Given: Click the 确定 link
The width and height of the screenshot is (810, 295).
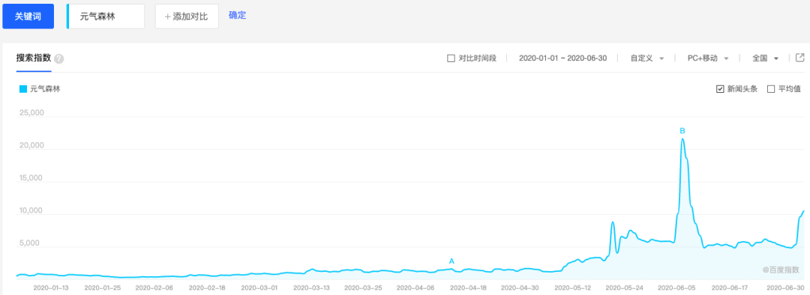Looking at the screenshot, I should tap(238, 15).
